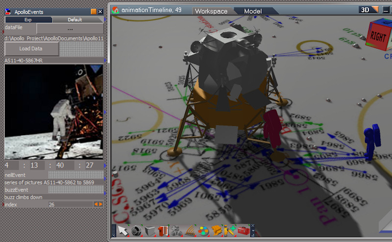Image resolution: width=392 pixels, height=242 pixels.
Task: Open the Model tab
Action: tap(253, 11)
